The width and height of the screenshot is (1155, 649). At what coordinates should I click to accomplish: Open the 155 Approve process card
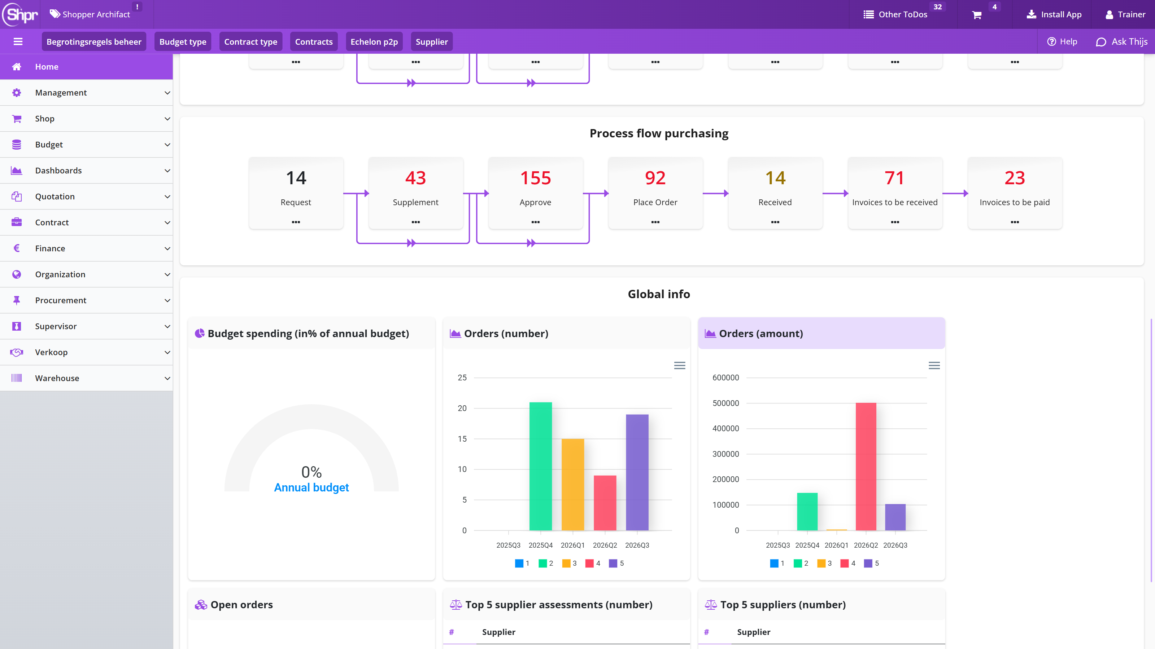pyautogui.click(x=535, y=193)
